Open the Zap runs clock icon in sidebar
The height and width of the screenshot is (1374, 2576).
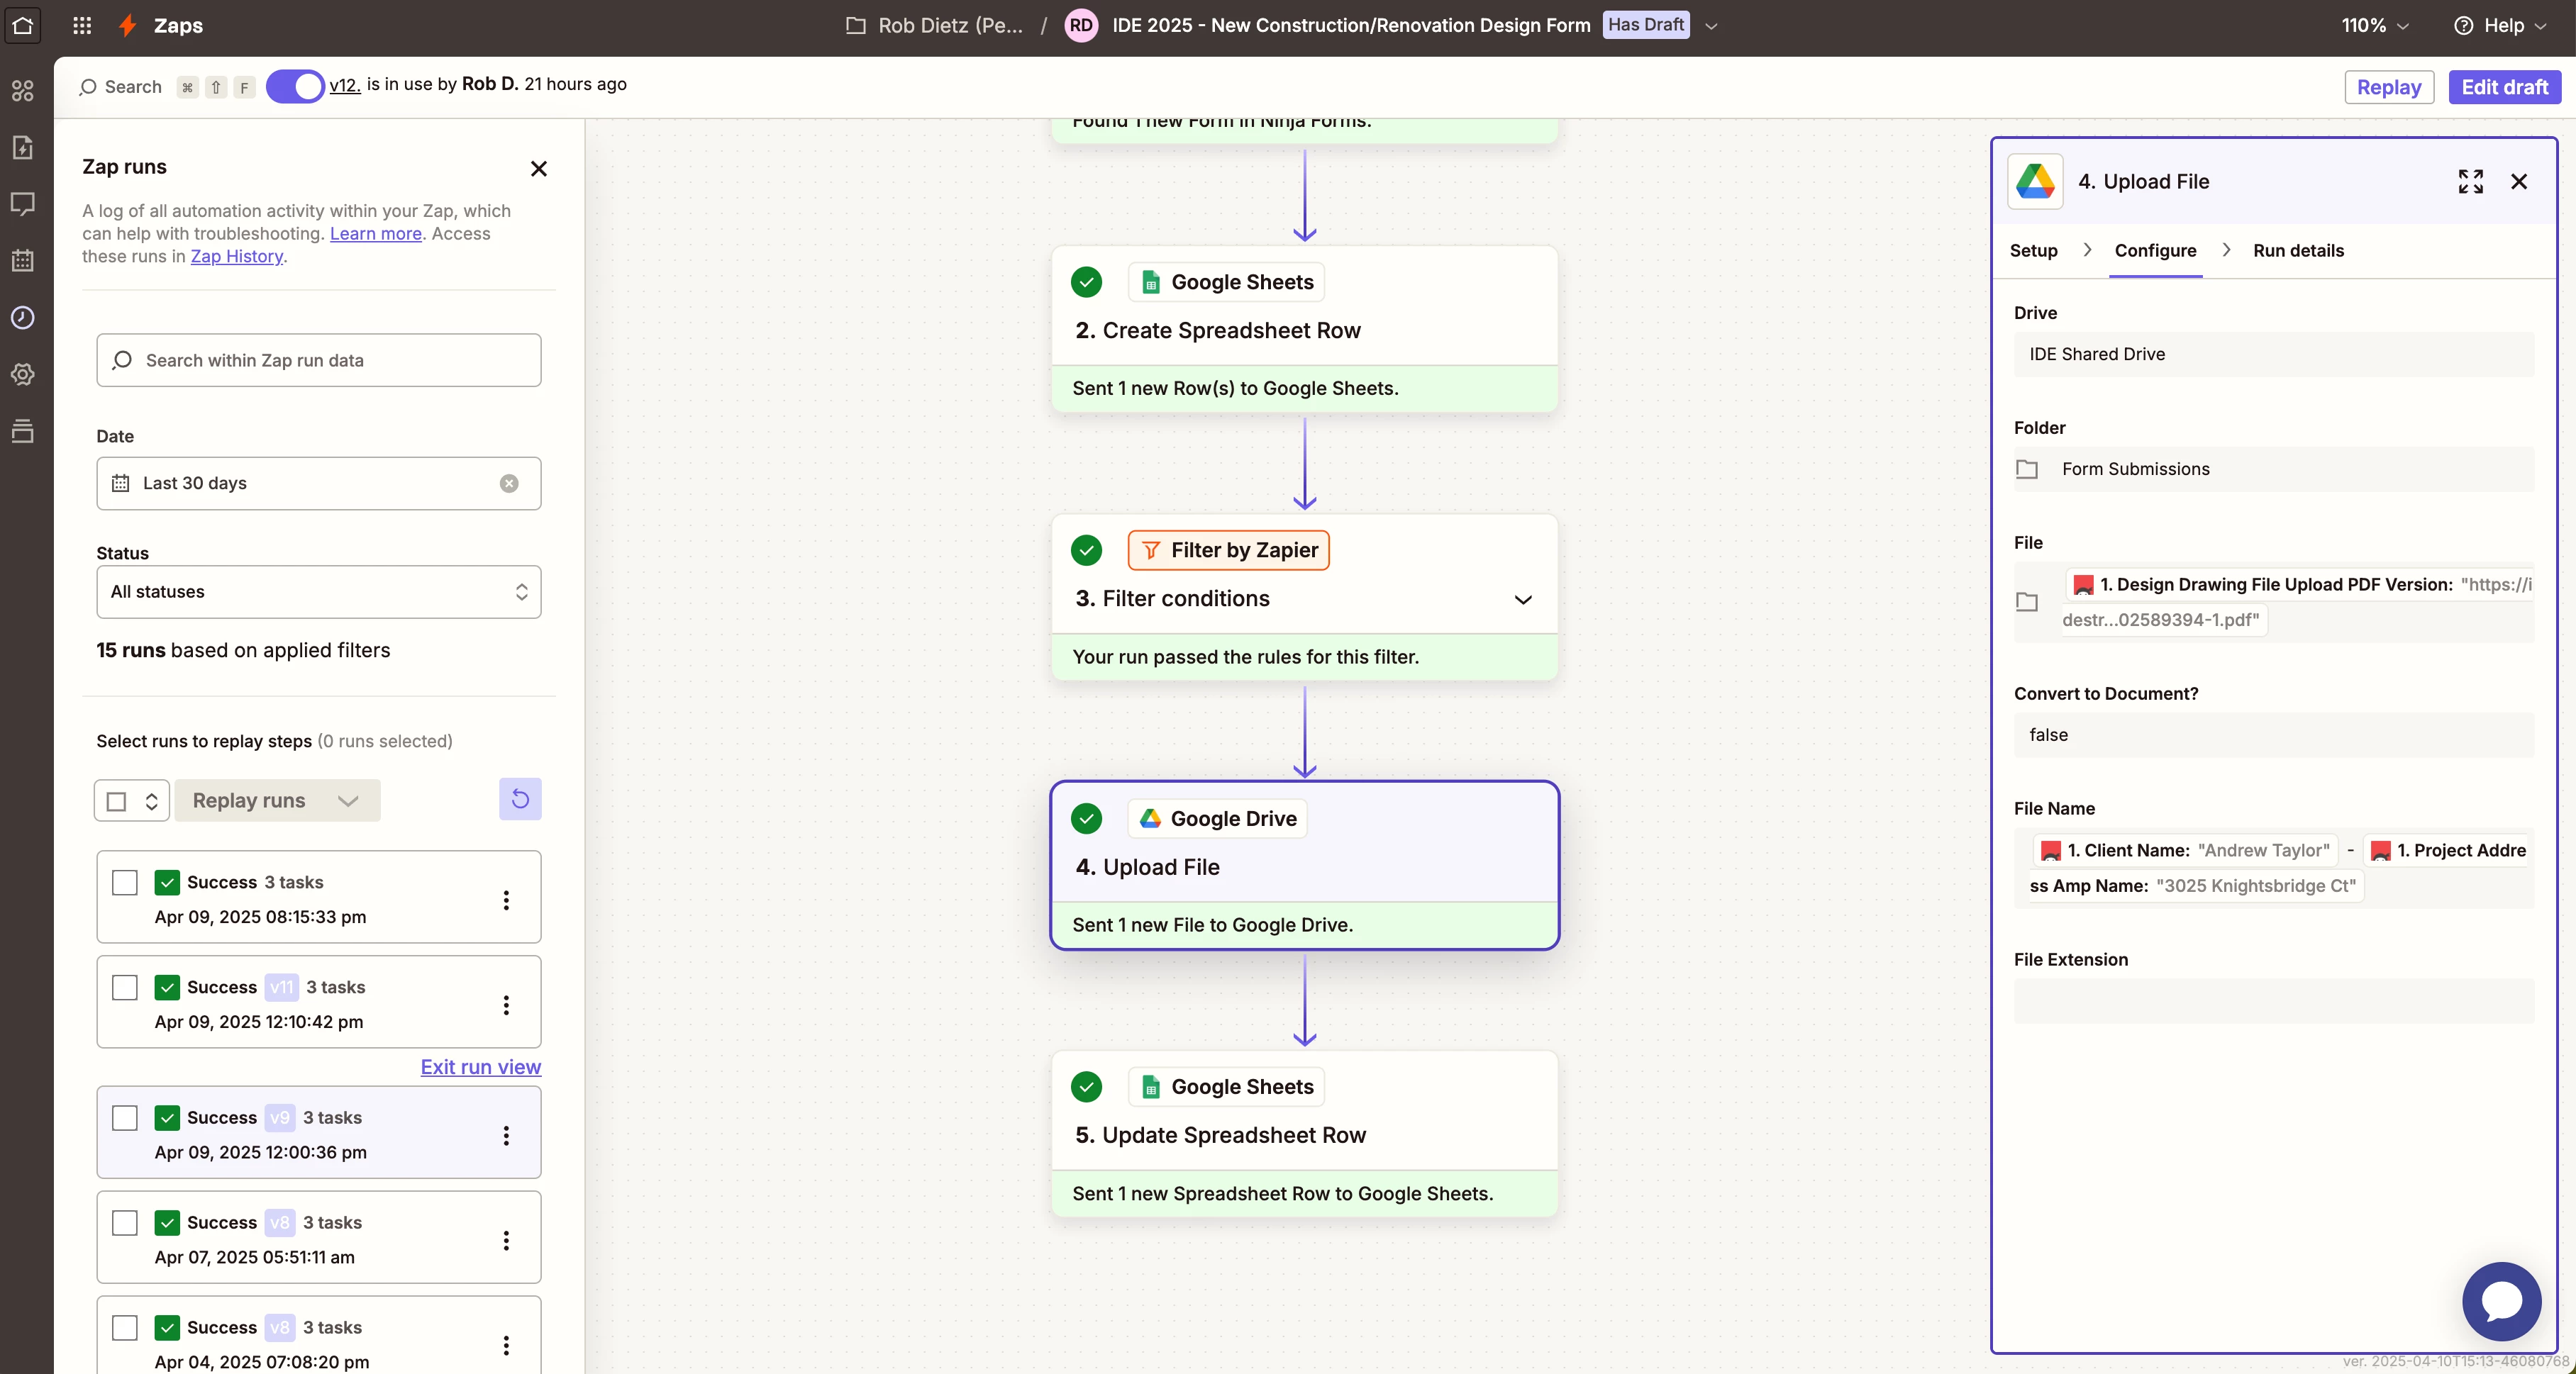point(23,318)
